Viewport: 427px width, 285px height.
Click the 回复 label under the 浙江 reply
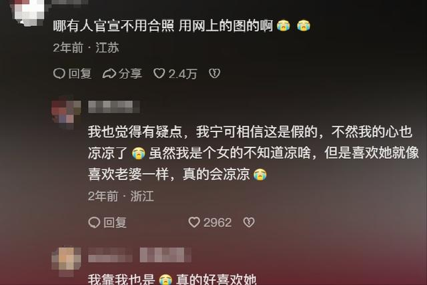coord(115,222)
